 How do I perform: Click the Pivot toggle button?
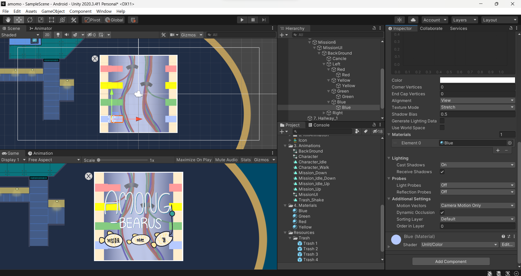pyautogui.click(x=92, y=20)
